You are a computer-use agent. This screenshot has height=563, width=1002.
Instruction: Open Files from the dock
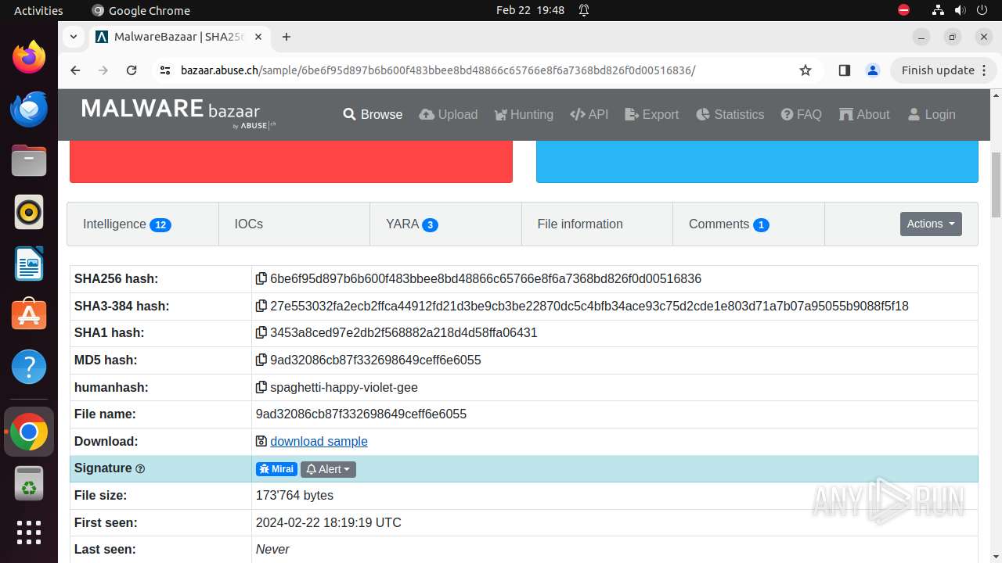click(x=29, y=160)
